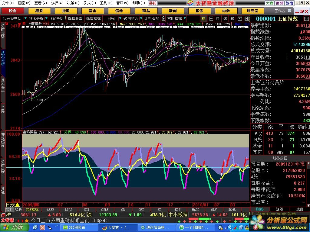
Task: Select the 基金 category button
Action: 93,11
